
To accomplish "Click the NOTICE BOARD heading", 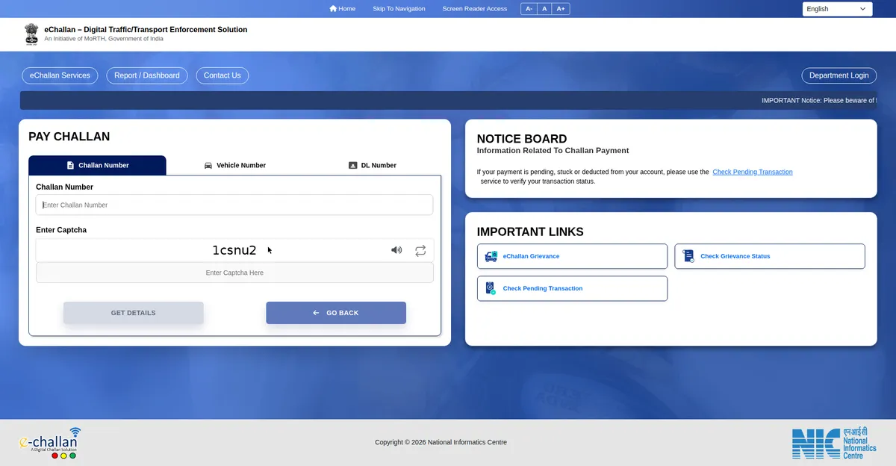I will pos(522,139).
